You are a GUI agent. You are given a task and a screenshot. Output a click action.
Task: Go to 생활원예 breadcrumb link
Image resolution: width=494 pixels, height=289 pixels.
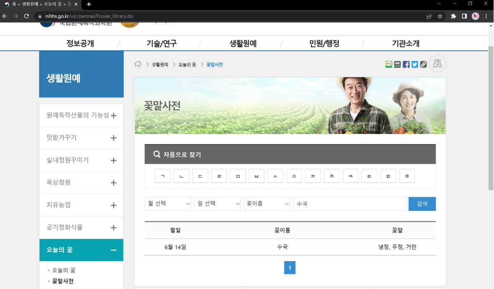point(160,65)
